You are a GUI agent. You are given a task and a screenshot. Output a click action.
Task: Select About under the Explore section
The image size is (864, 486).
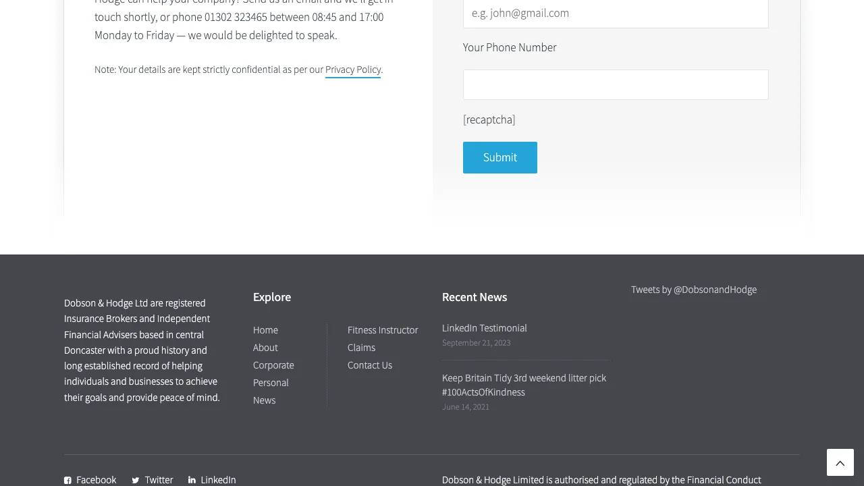(265, 348)
